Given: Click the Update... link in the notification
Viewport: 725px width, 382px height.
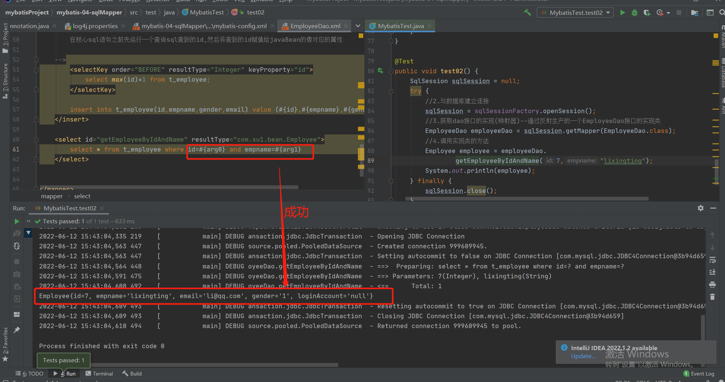Looking at the screenshot, I should (x=583, y=356).
